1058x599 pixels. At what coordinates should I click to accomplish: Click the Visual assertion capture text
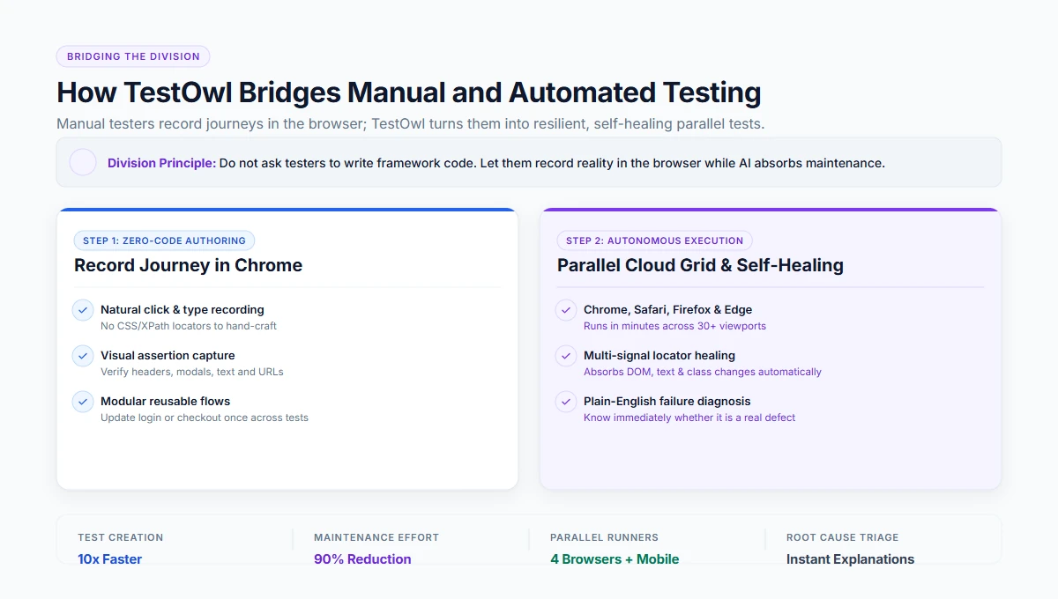tap(168, 355)
